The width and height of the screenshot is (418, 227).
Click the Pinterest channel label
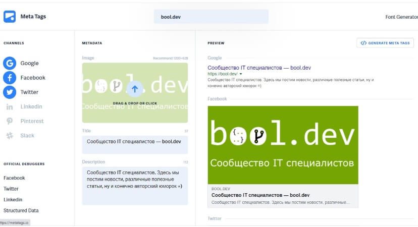(32, 121)
